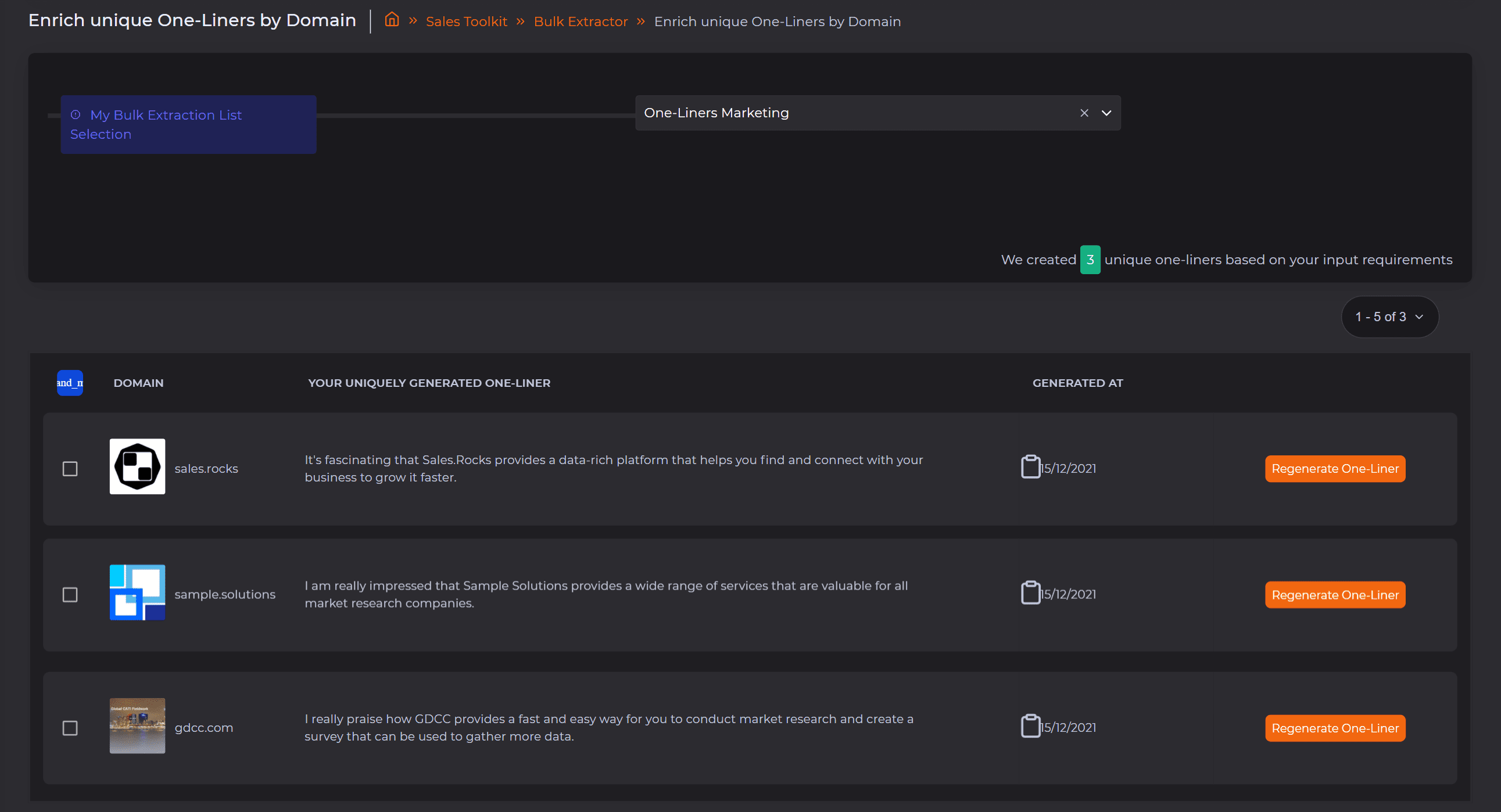
Task: Open the 1 - 5 of 3 pagination dropdown
Action: pyautogui.click(x=1389, y=317)
